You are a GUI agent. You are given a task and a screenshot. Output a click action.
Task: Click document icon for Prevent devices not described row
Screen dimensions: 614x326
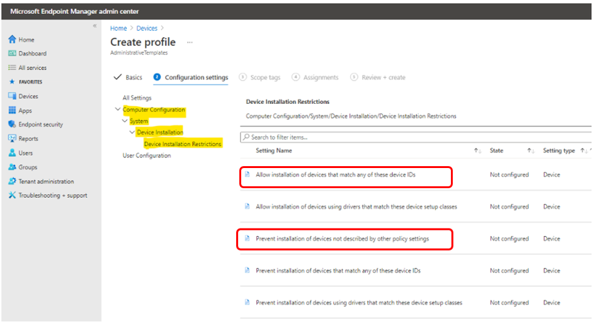tap(247, 238)
